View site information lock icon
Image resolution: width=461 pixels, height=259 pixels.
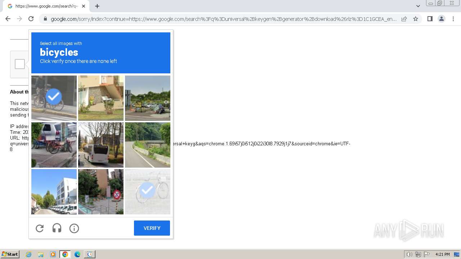pos(45,19)
